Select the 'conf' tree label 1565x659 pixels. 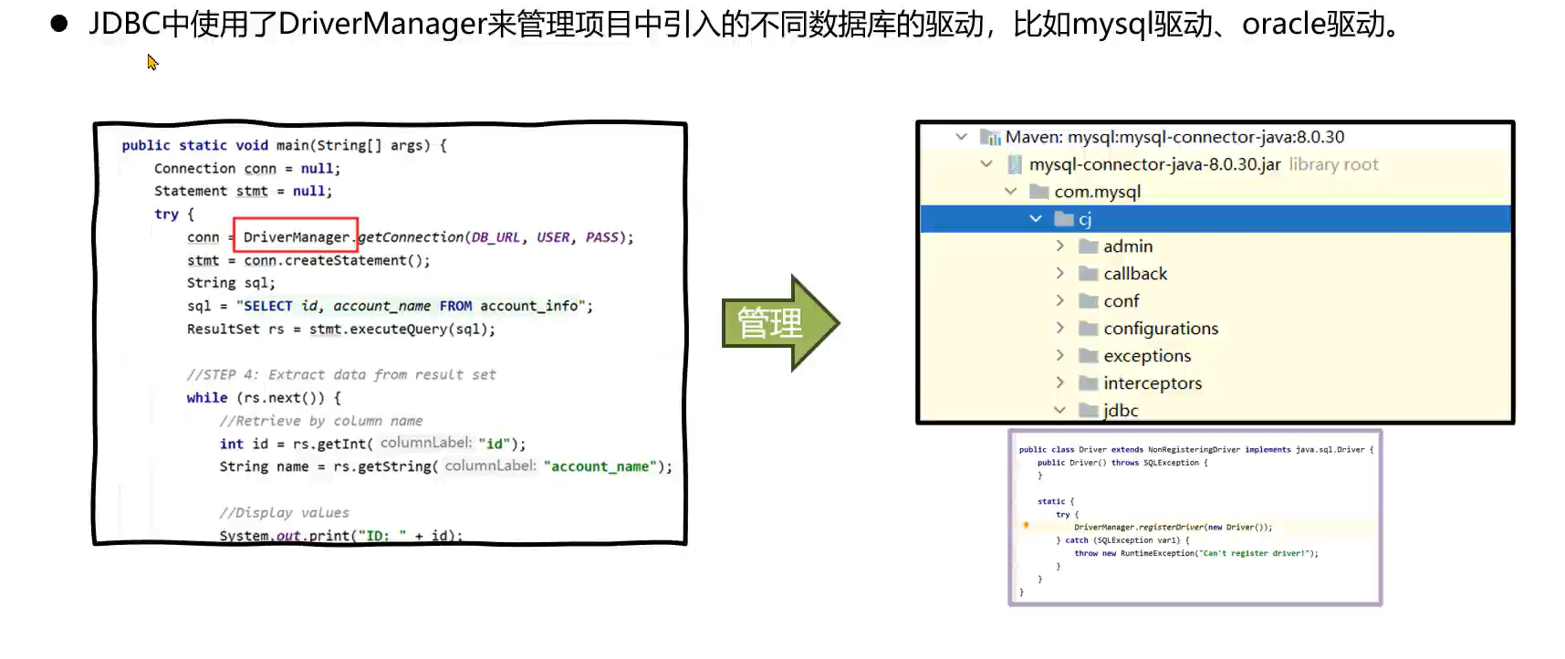click(x=1122, y=301)
